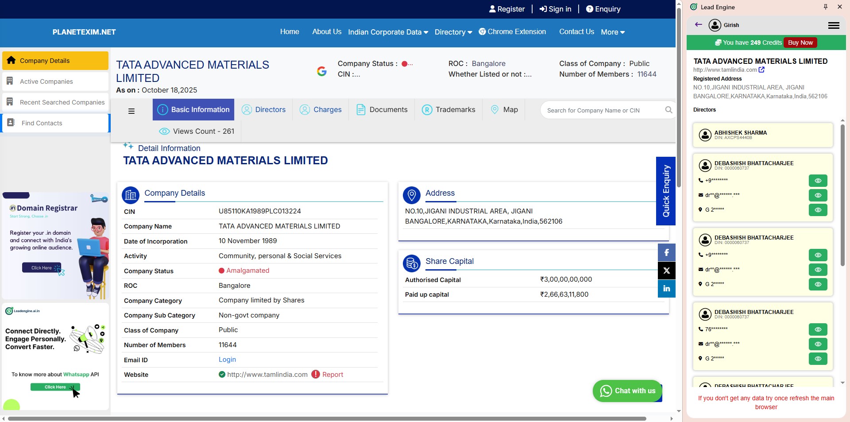This screenshot has height=422, width=850.
Task: Reveal first Debashish Bhattacharjee email address
Action: [x=818, y=195]
